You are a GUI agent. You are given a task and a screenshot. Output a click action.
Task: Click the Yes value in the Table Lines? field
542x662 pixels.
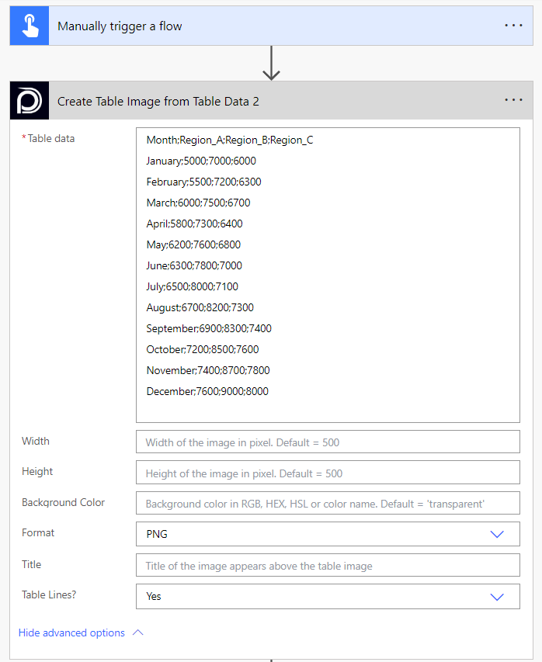154,596
